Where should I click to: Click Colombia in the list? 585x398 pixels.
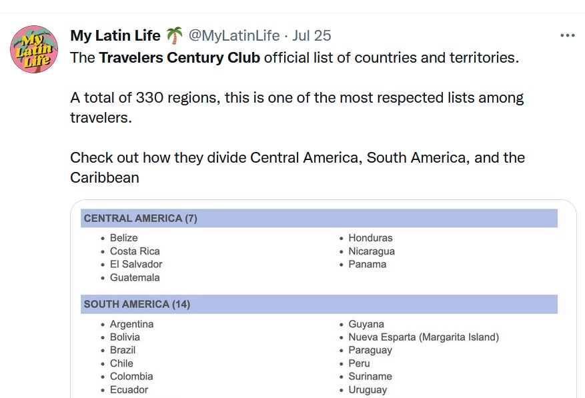coord(131,376)
